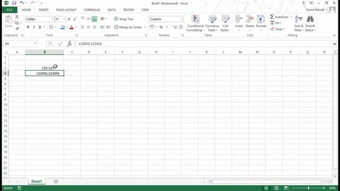The image size is (340, 191).
Task: Click the Insert Function fx icon
Action: point(70,44)
